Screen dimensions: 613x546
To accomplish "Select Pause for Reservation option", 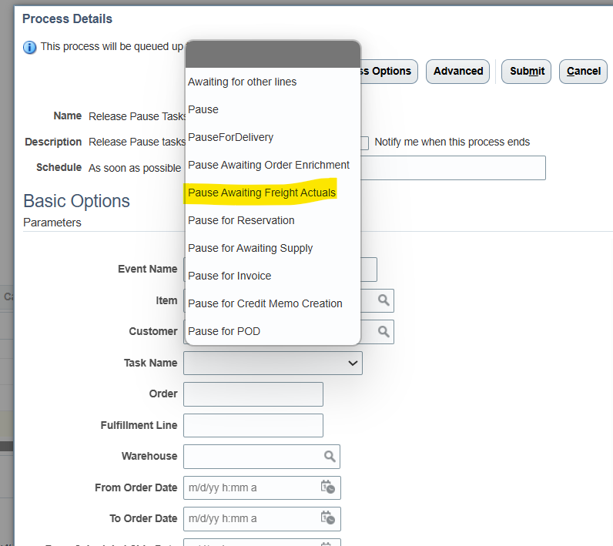I will tap(273, 220).
